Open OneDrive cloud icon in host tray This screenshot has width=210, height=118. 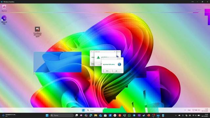point(179,115)
